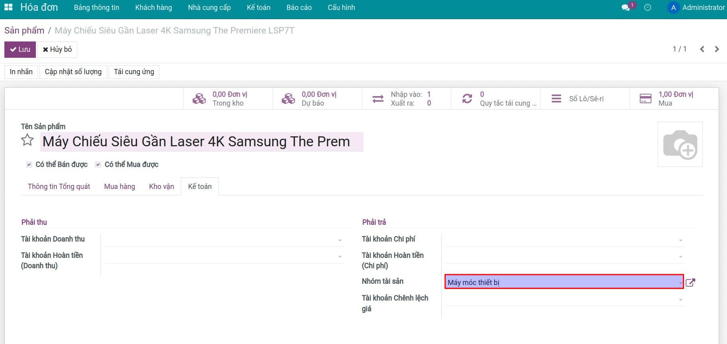This screenshot has width=727, height=344.
Task: Expand Tài khoản Chênh lệch giá dropdown
Action: click(680, 299)
